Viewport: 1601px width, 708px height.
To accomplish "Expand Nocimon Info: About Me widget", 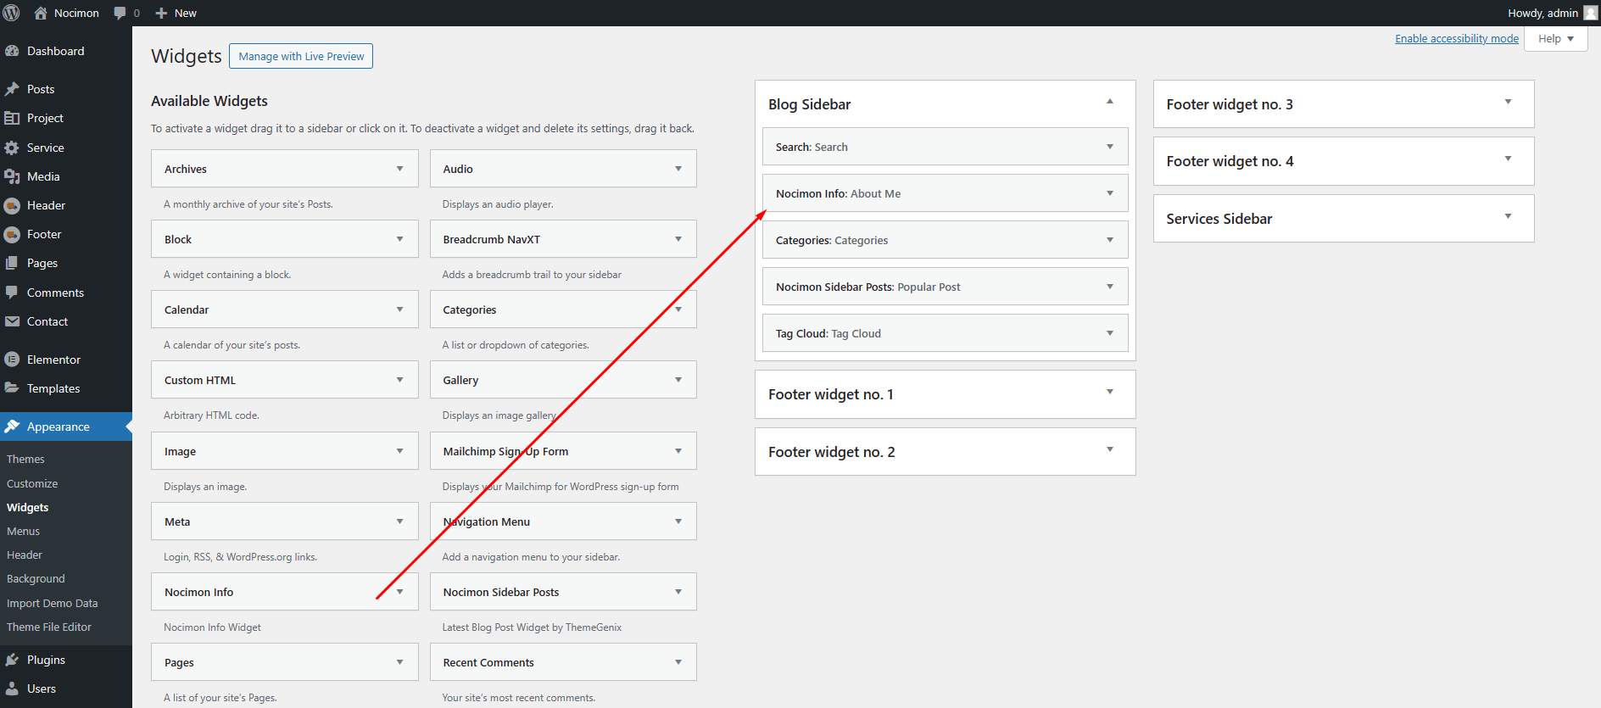I will (1110, 193).
